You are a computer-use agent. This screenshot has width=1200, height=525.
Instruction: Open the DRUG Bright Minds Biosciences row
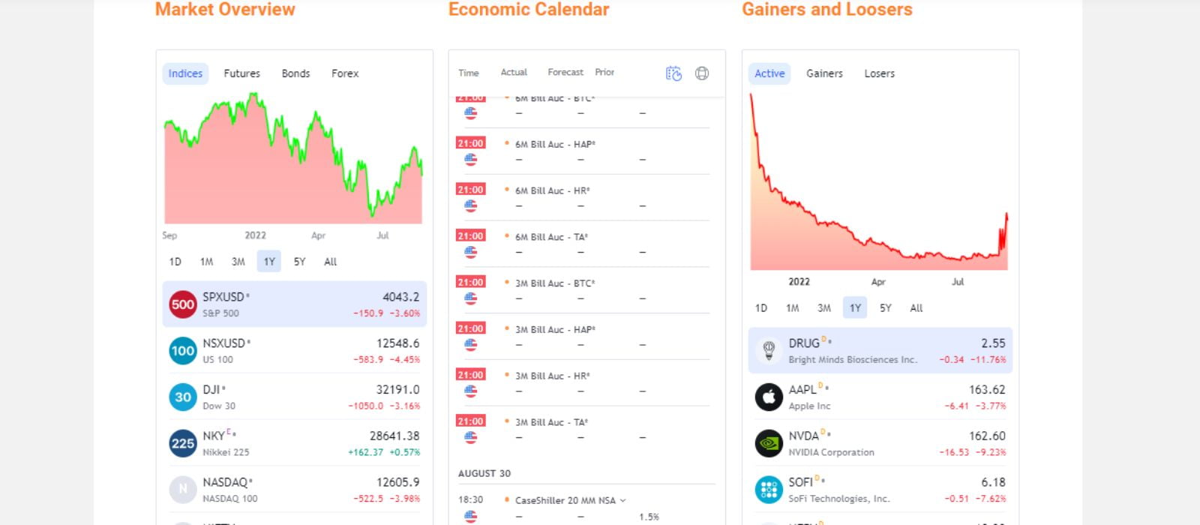coord(880,350)
